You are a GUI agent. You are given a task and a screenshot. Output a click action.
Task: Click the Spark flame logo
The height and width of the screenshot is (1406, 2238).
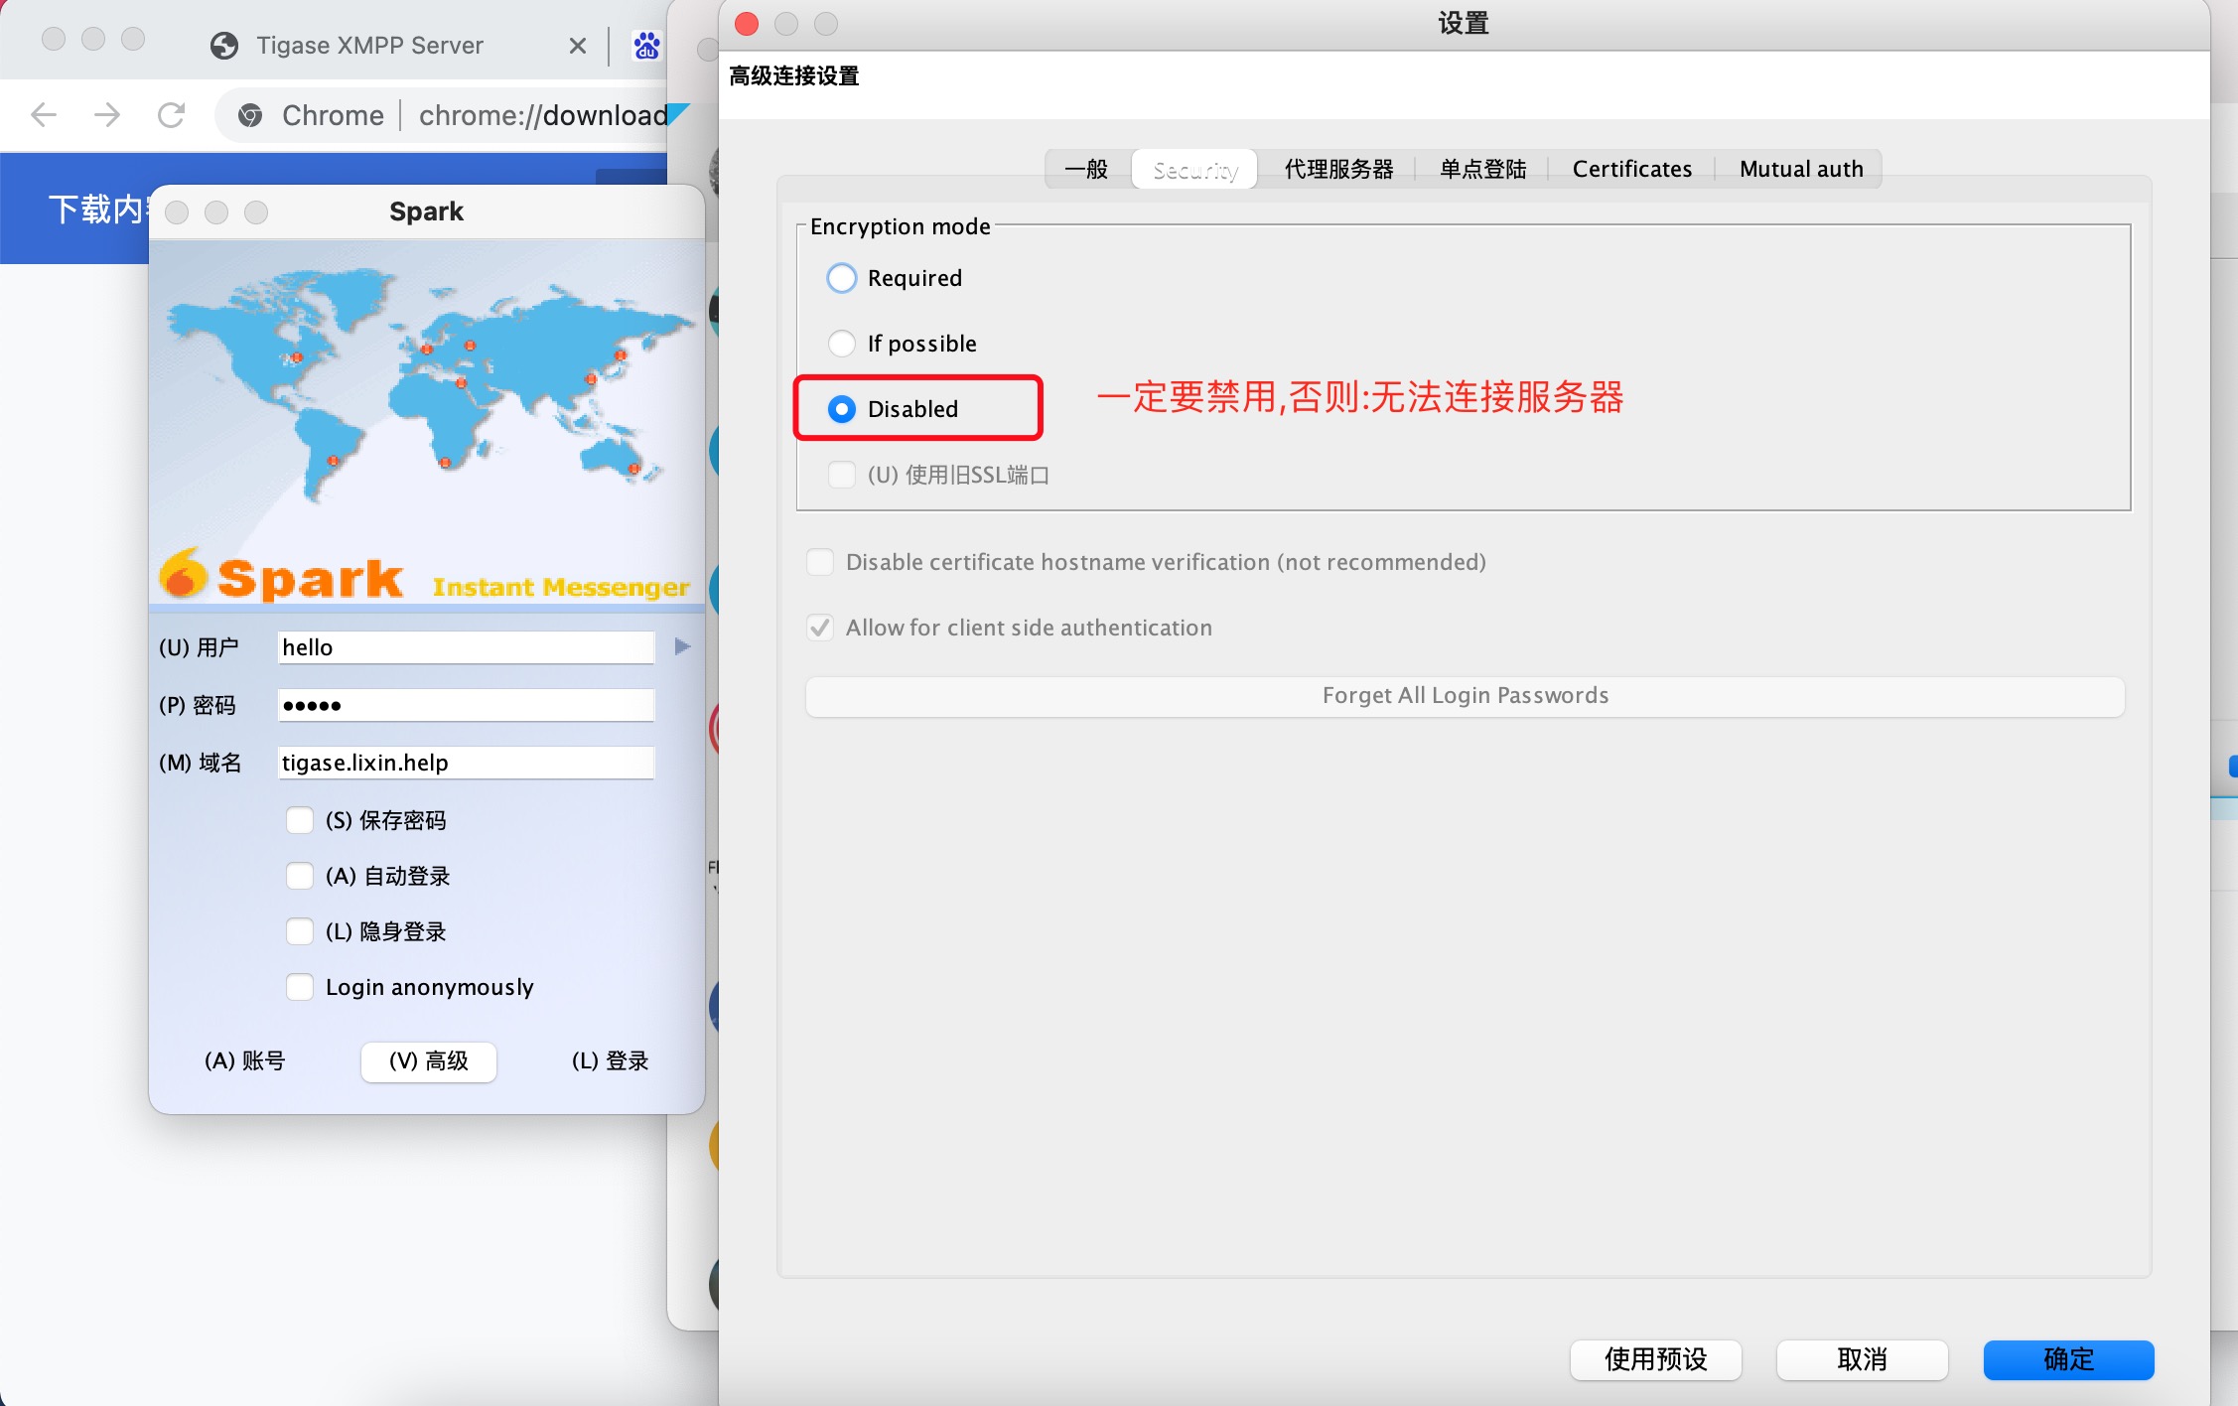click(x=183, y=574)
